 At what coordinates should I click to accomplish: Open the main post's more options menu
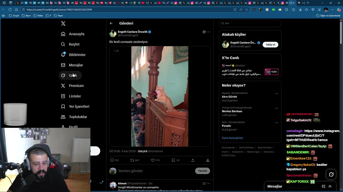pos(209,32)
